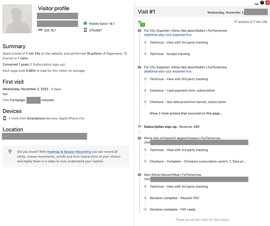Click folder icon for Dein Klima-Abozertifikat page
This screenshot has height=226, width=270.
point(140,174)
